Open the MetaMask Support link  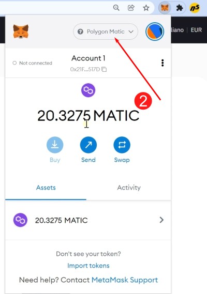click(x=125, y=280)
